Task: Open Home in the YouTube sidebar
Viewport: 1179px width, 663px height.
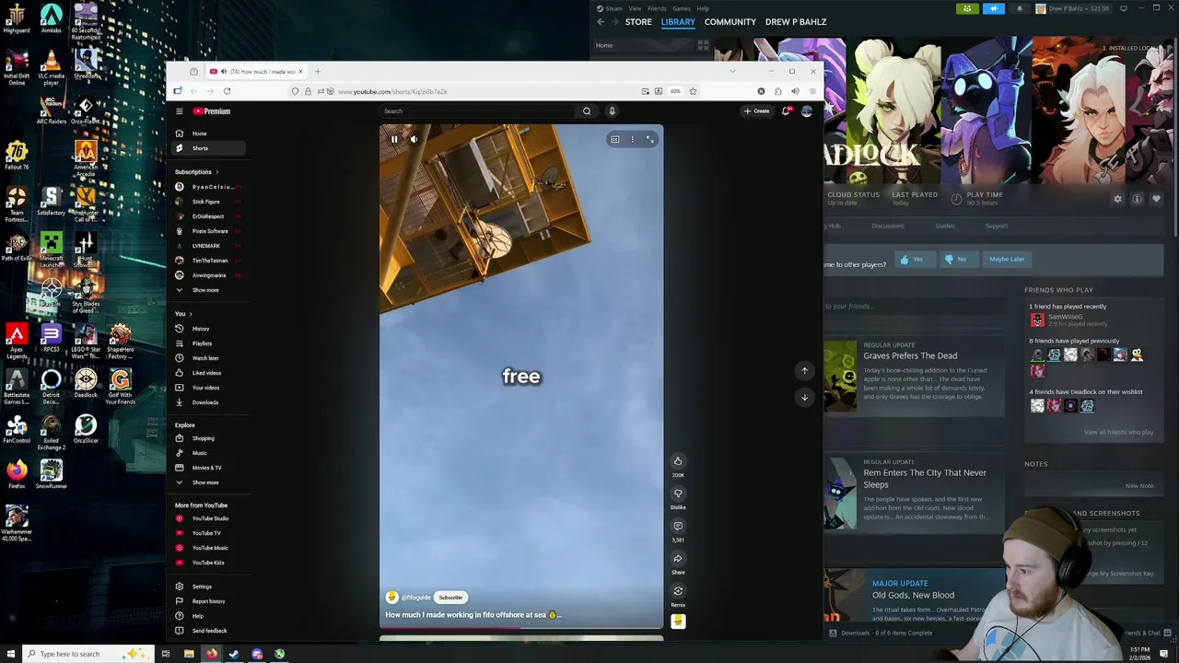Action: (x=208, y=134)
